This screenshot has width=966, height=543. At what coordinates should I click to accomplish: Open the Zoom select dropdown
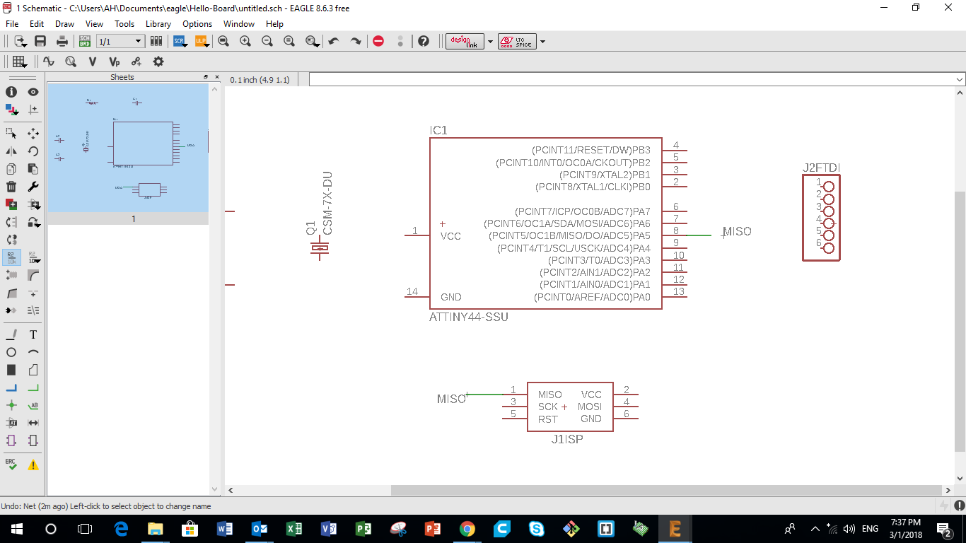pyautogui.click(x=312, y=41)
